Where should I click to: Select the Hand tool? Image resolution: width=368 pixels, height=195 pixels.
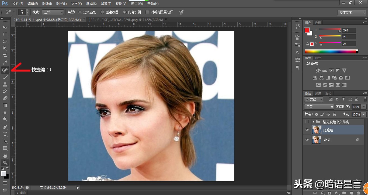(5, 156)
